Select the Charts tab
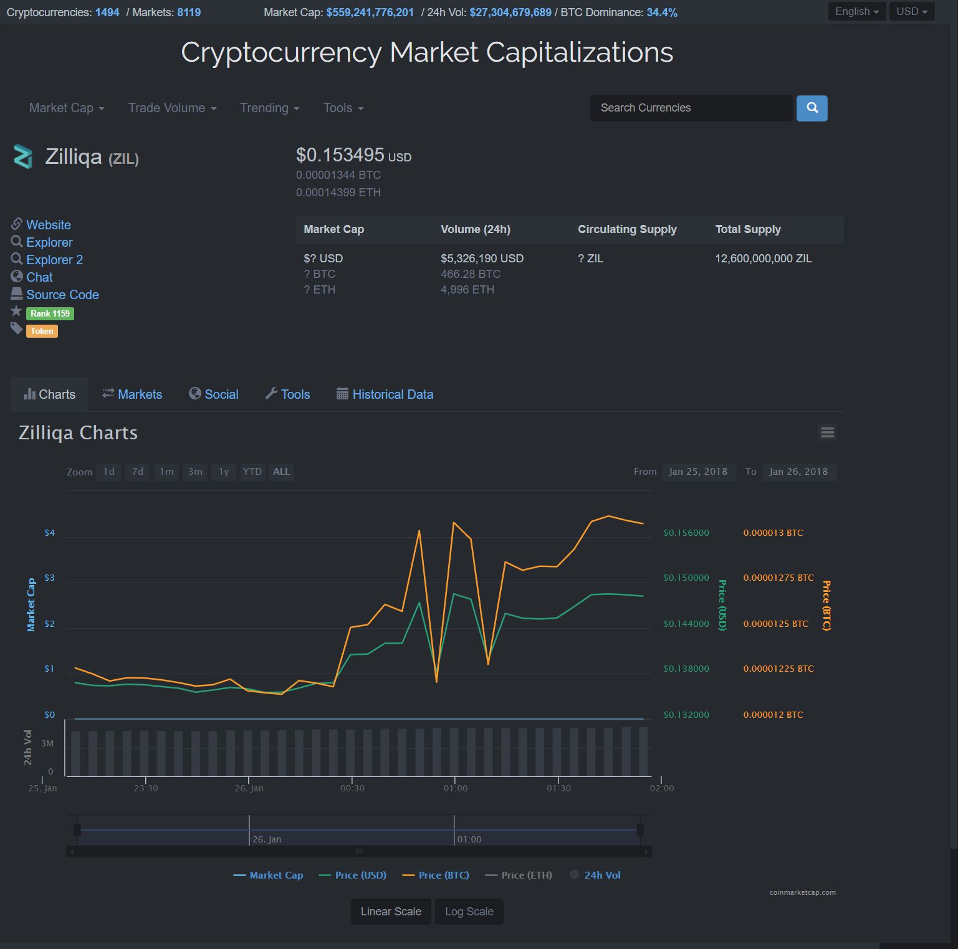This screenshot has height=949, width=958. 49,394
